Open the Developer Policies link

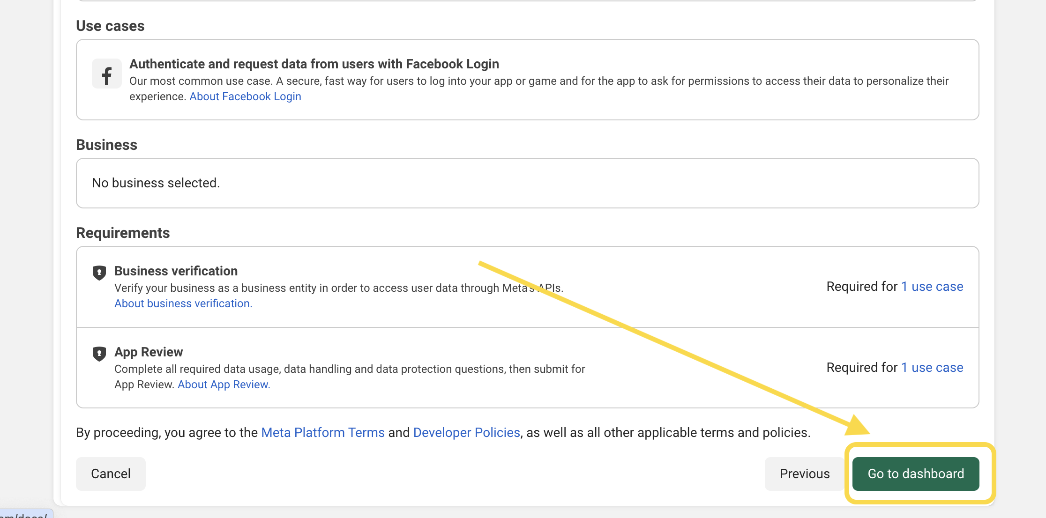pos(466,432)
